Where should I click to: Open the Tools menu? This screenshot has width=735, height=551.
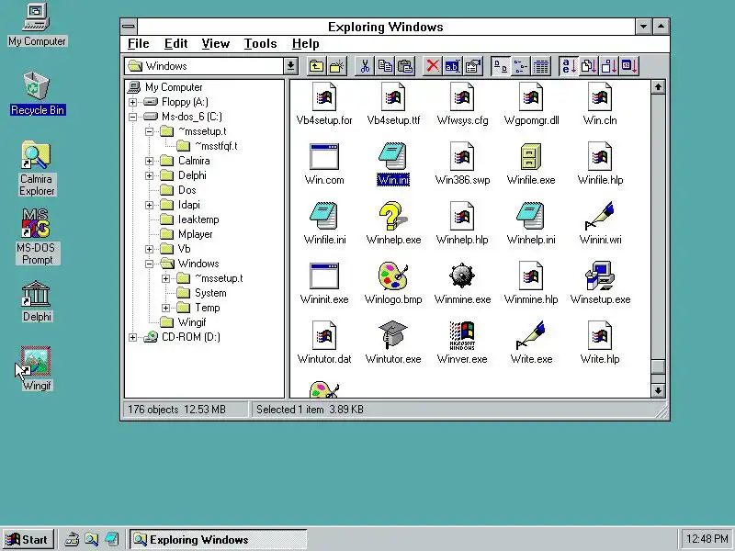point(260,43)
